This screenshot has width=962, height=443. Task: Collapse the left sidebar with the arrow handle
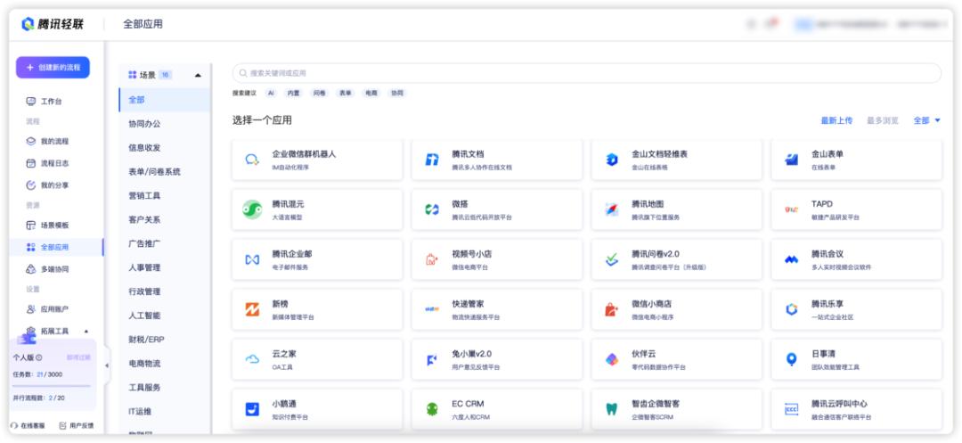pyautogui.click(x=107, y=365)
